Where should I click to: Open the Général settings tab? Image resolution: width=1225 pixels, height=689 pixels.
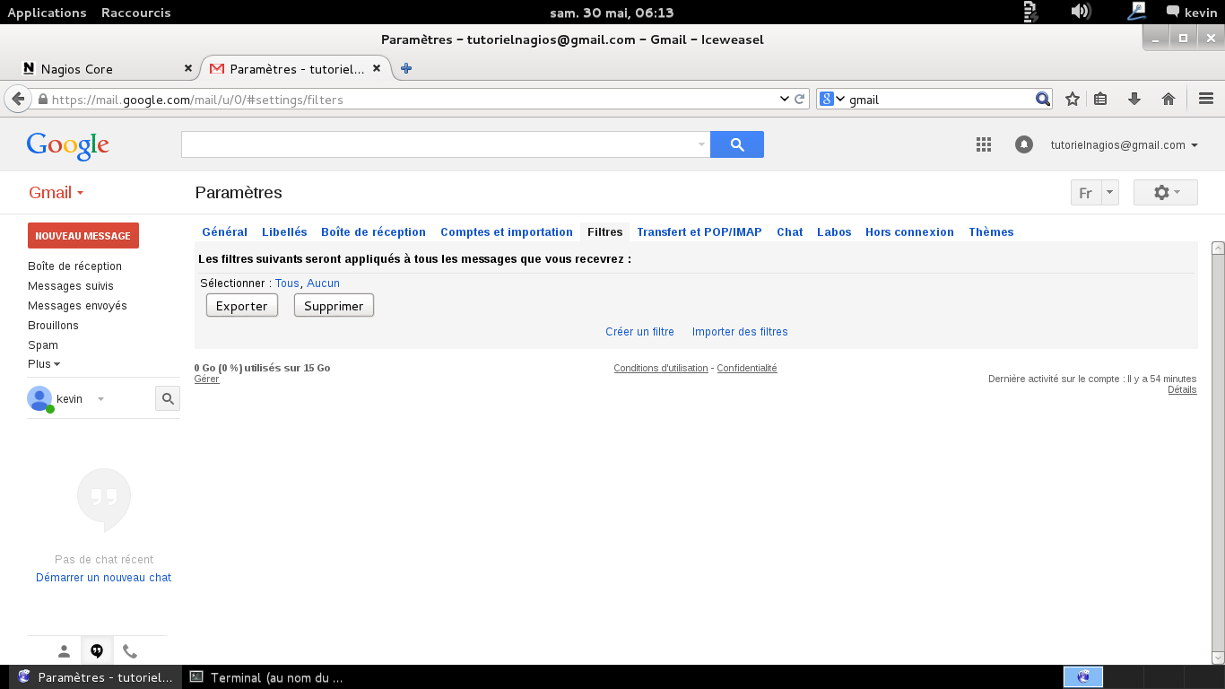click(224, 231)
